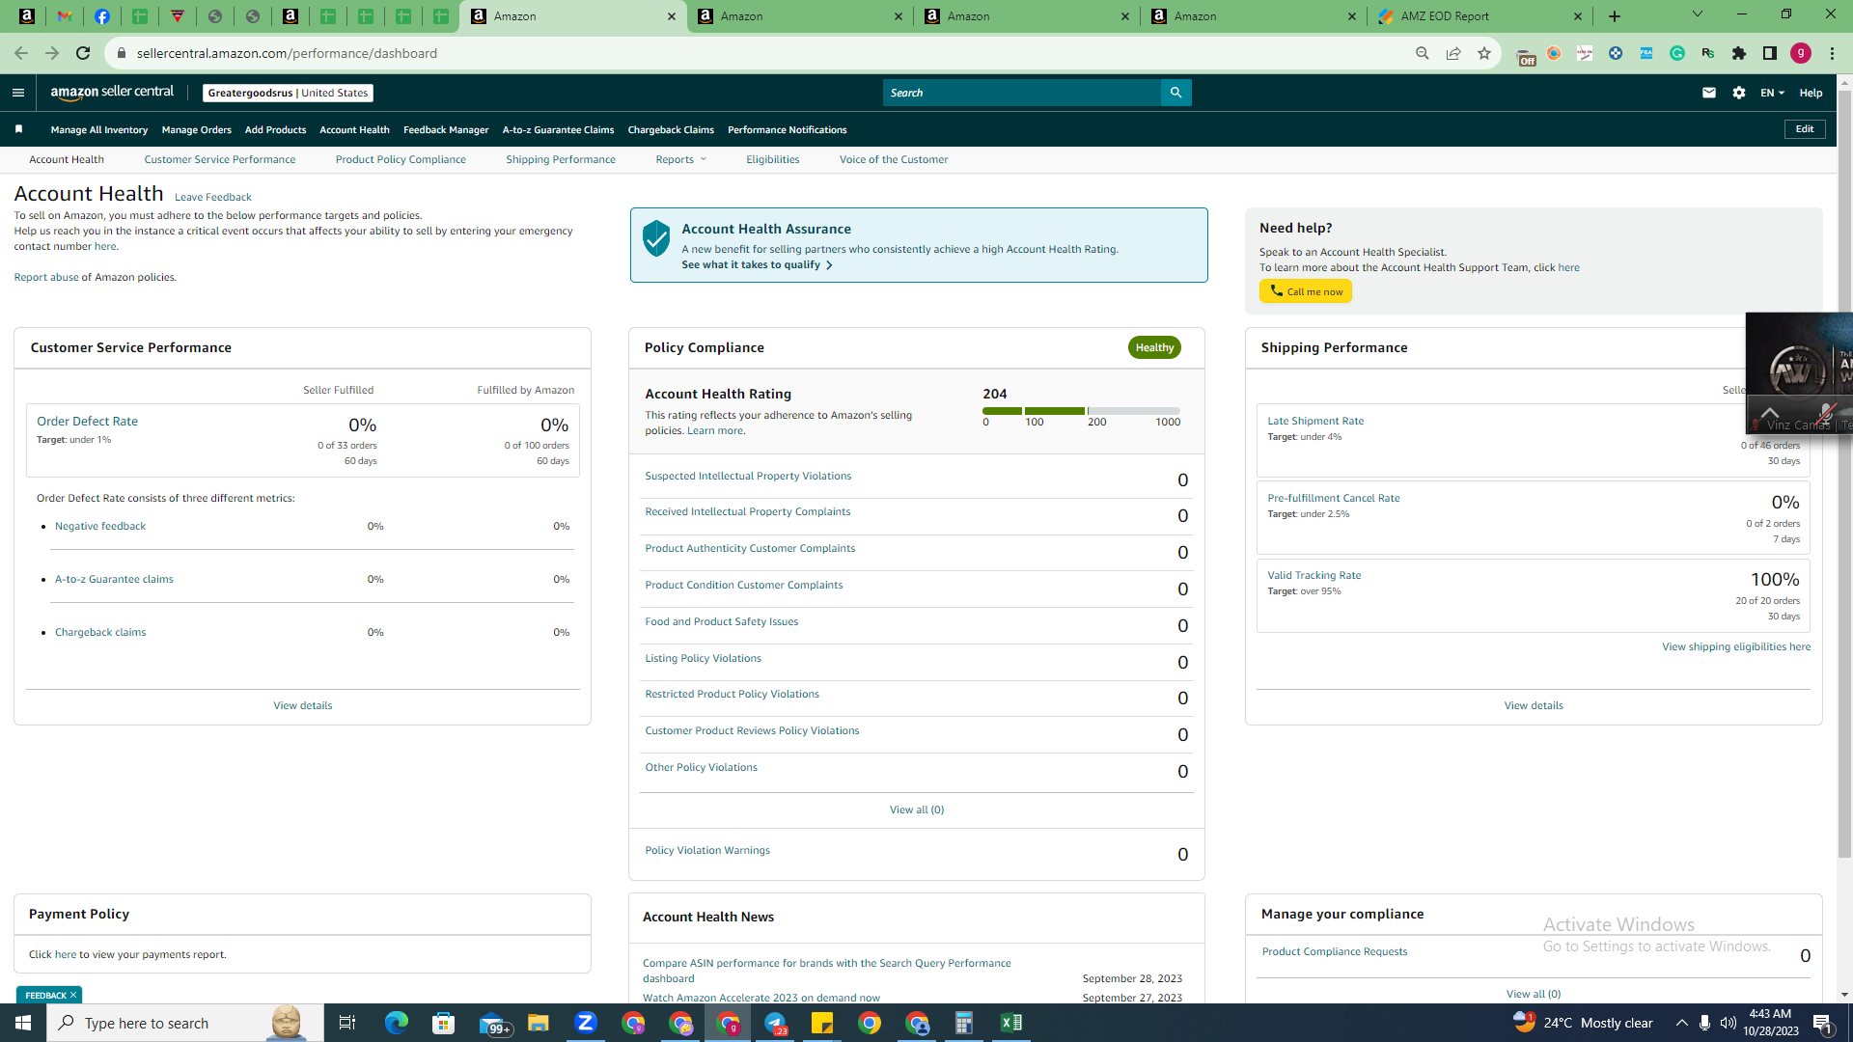
Task: Open Microsoft Store from the taskbar
Action: pyautogui.click(x=444, y=1023)
